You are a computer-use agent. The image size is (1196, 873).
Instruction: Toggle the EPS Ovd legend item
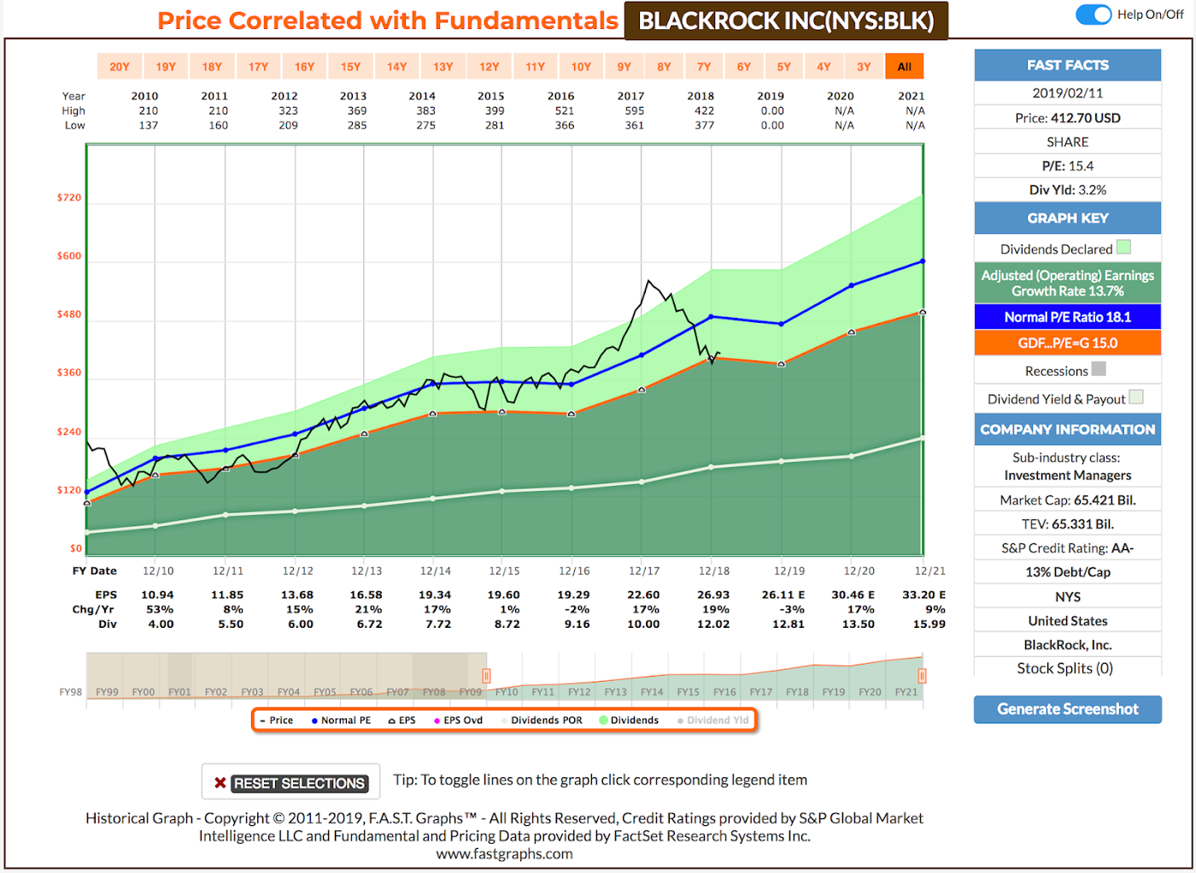(x=458, y=720)
